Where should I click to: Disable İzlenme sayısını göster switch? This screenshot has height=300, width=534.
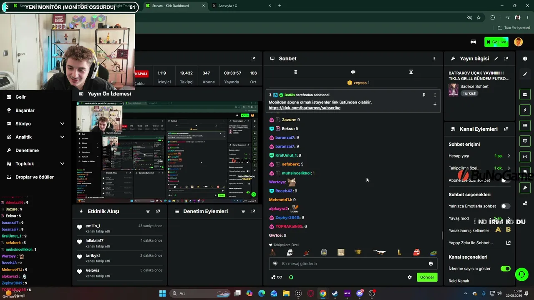pos(505,269)
